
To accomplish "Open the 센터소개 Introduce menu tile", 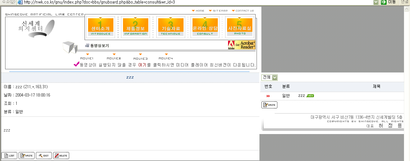I will click(x=101, y=27).
